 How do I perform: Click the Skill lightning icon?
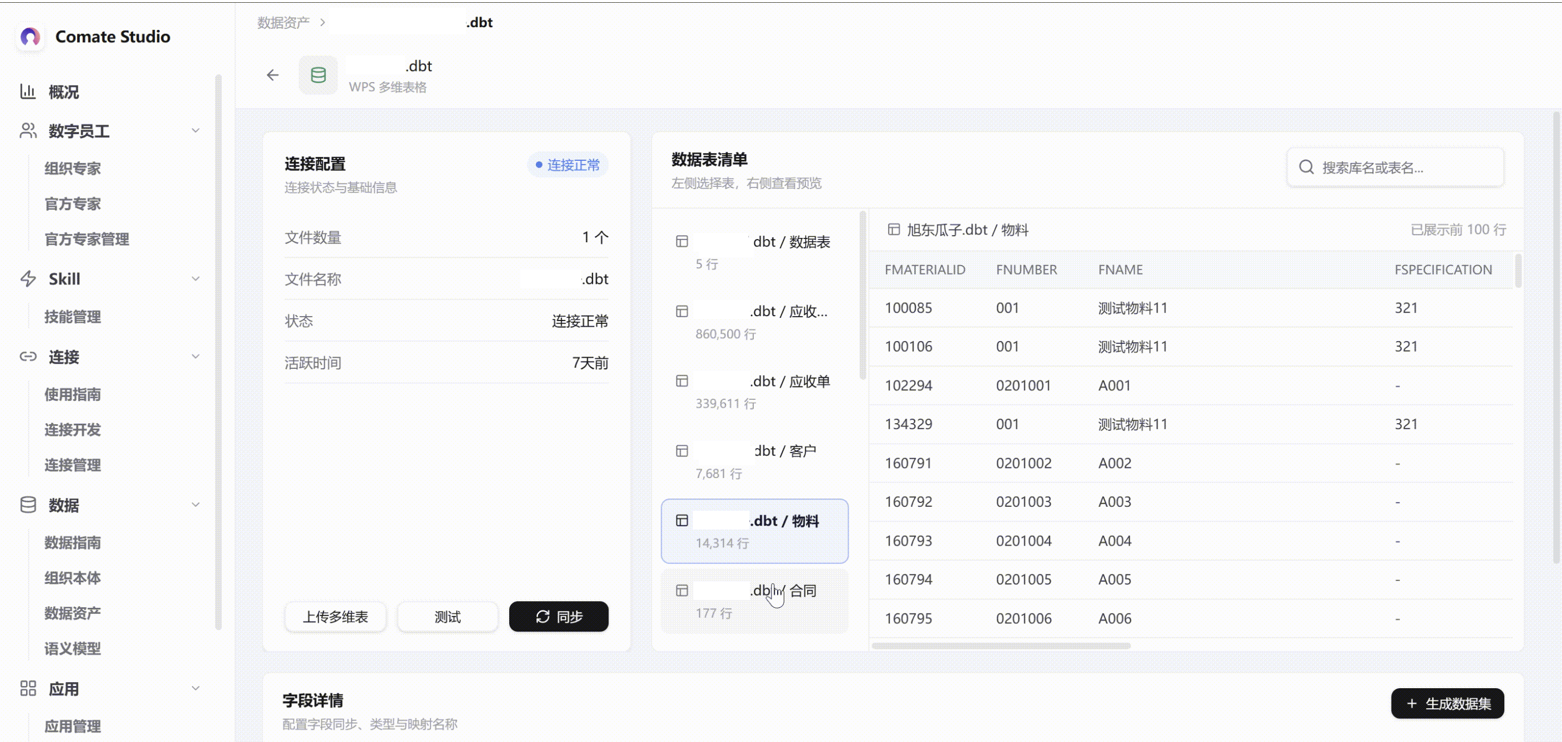pyautogui.click(x=28, y=279)
